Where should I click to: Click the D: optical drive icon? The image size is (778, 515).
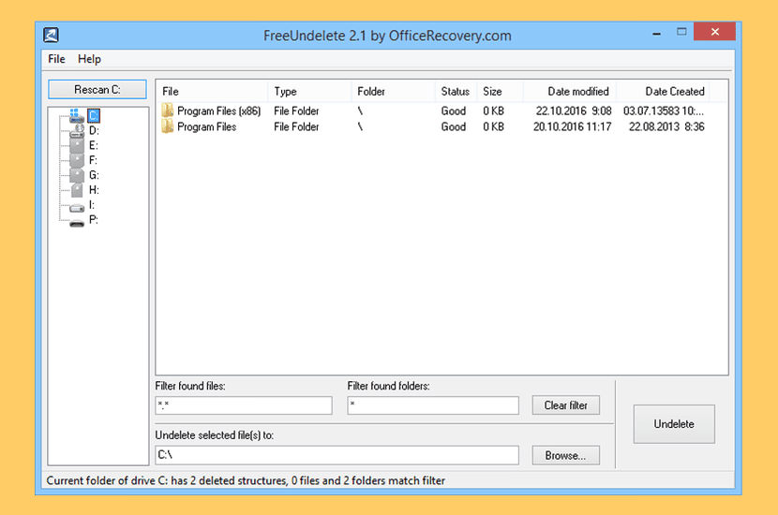(x=77, y=131)
